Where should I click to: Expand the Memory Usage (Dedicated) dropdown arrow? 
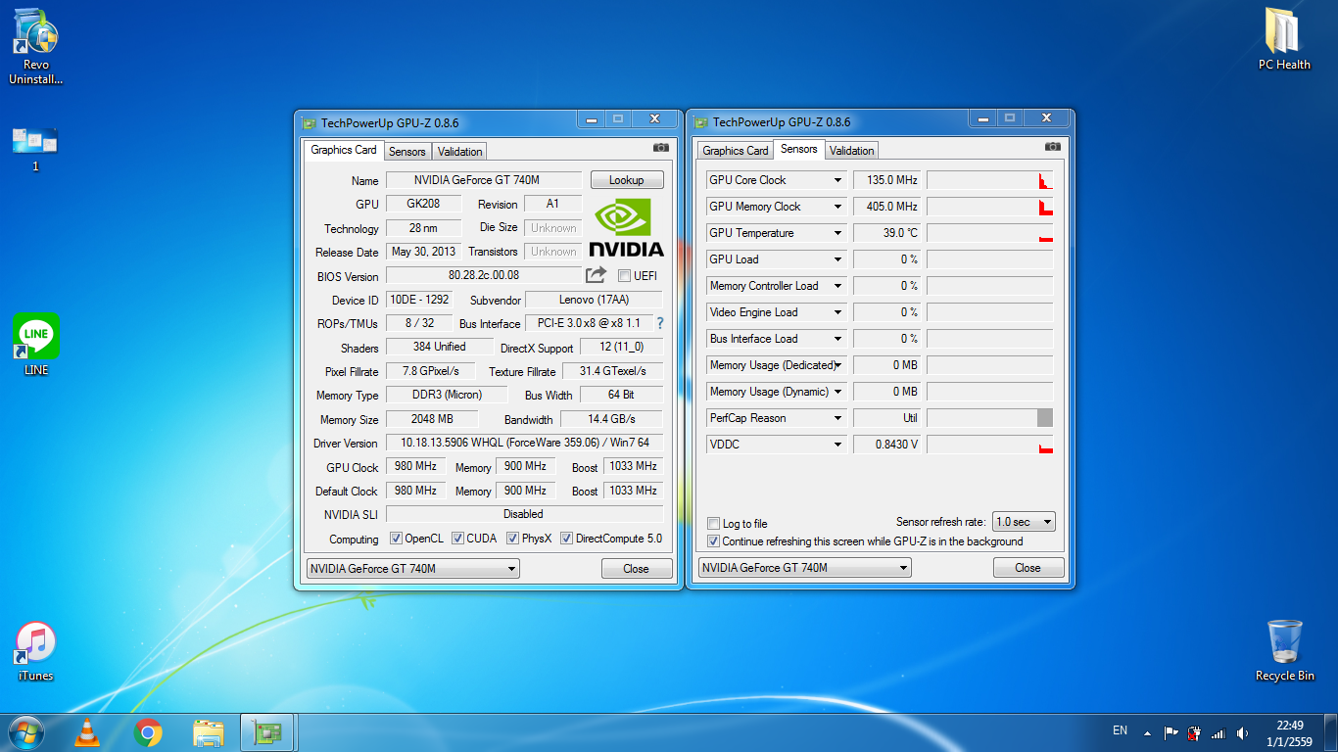tap(838, 365)
